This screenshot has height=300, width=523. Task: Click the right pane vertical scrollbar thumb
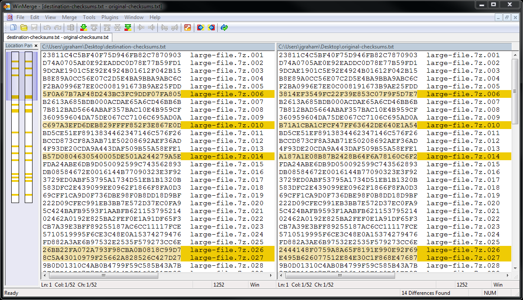(515, 91)
